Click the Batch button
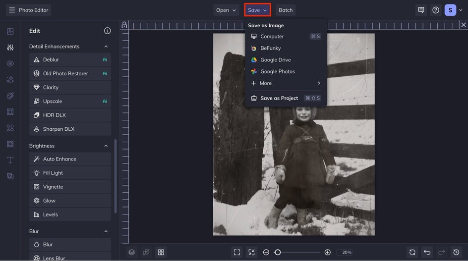 [286, 10]
